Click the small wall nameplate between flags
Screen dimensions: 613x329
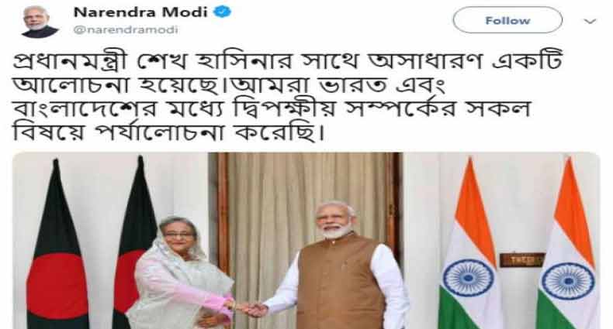(x=522, y=259)
